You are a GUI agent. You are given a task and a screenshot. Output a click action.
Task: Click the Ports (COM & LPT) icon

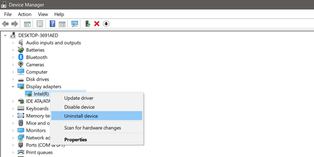point(21,145)
